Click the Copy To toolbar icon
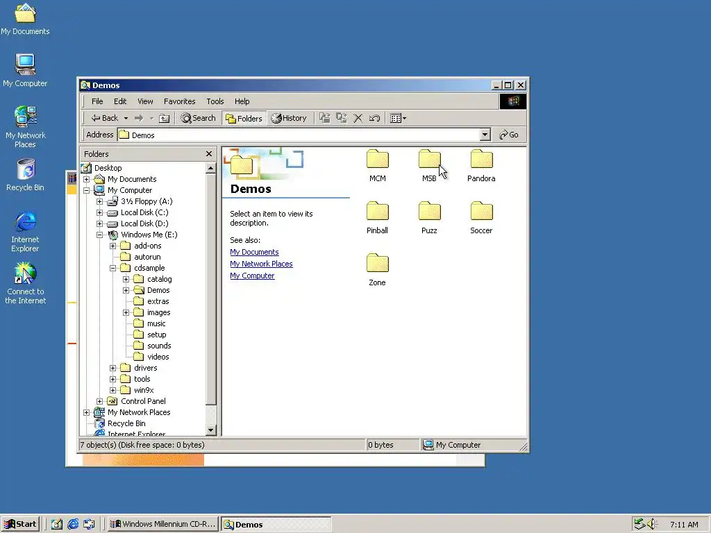 click(x=342, y=118)
